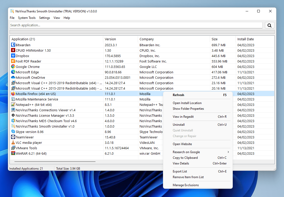Sort by the Size column header

click(x=223, y=39)
